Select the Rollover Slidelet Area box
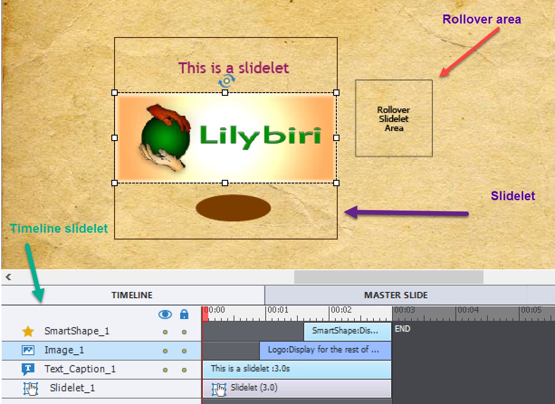The width and height of the screenshot is (555, 404). pos(393,118)
